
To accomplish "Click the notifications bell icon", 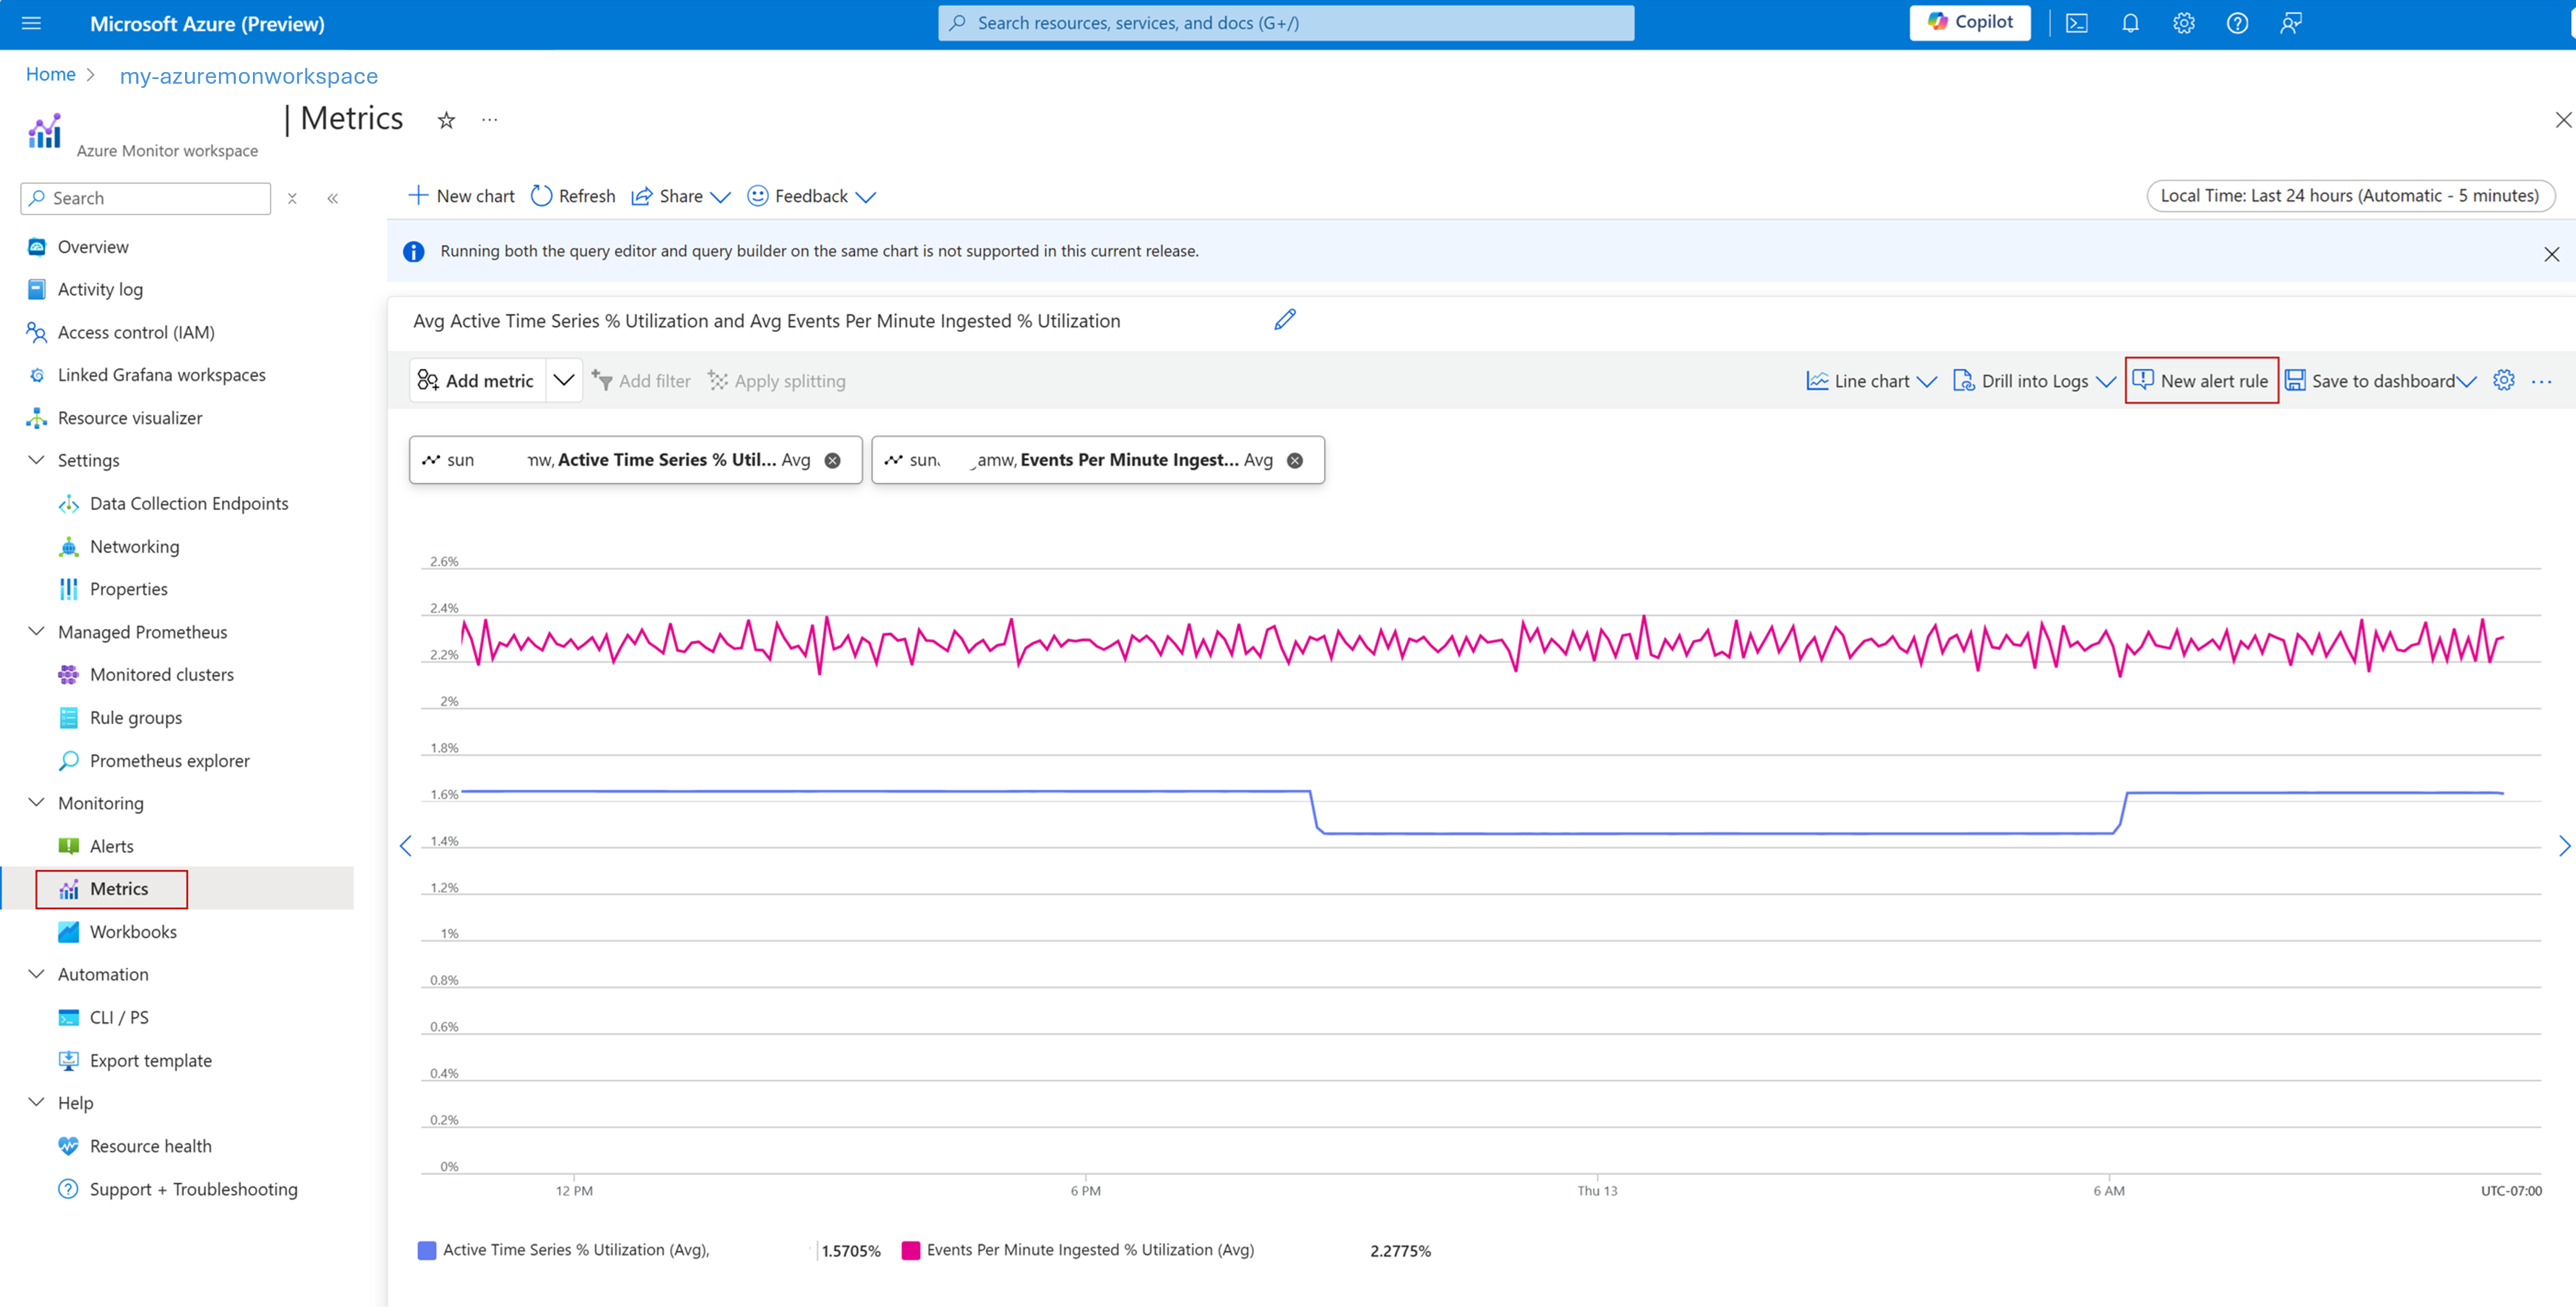I will [x=2130, y=23].
